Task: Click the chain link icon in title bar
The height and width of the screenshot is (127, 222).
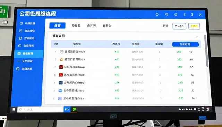Action: coord(166,14)
